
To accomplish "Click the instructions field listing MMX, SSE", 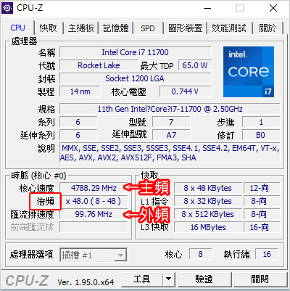I will (x=170, y=153).
